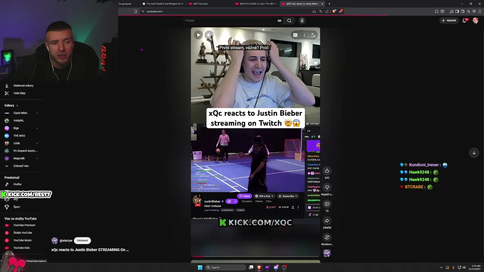484x272 pixels.
Task: Open Brave hamburger main menu
Action: pos(480,11)
